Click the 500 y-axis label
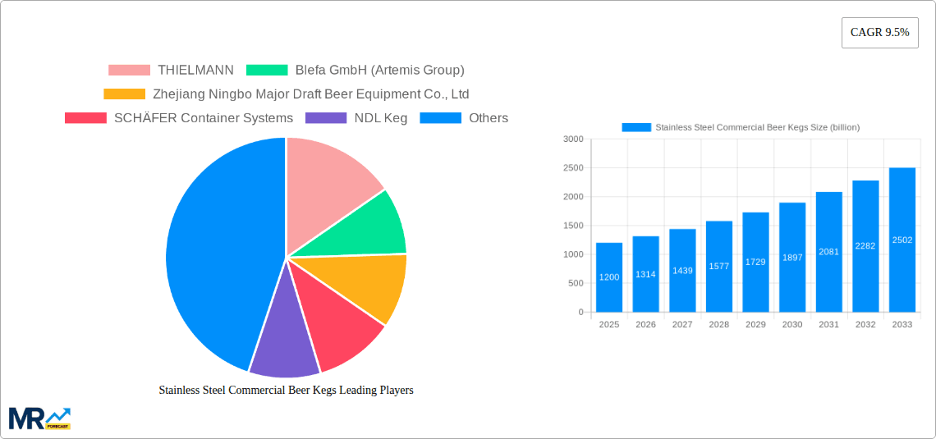 [x=576, y=283]
